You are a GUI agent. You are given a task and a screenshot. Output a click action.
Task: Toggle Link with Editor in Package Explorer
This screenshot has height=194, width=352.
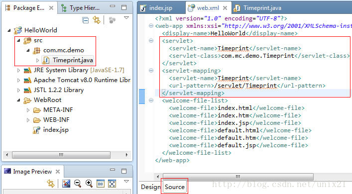click(x=97, y=20)
